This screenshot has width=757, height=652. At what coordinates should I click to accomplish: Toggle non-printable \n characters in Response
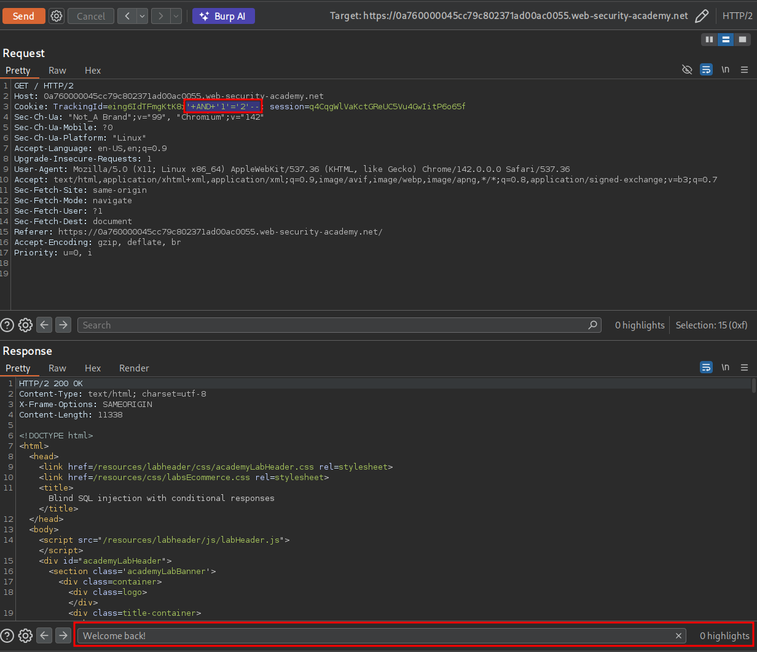coord(725,368)
